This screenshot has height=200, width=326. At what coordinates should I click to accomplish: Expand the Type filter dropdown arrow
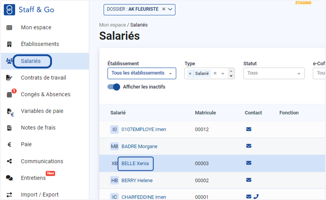[223, 73]
